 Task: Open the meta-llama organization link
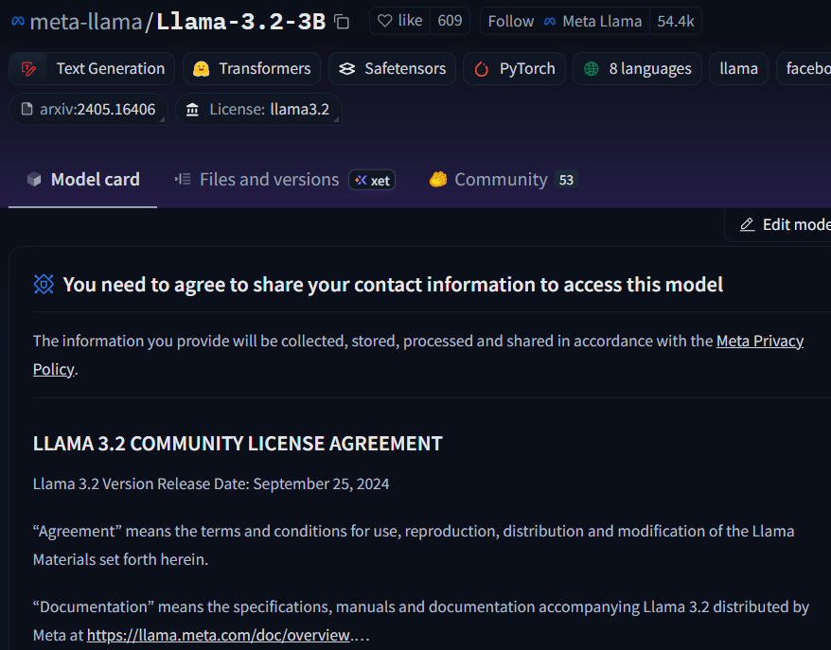point(86,22)
